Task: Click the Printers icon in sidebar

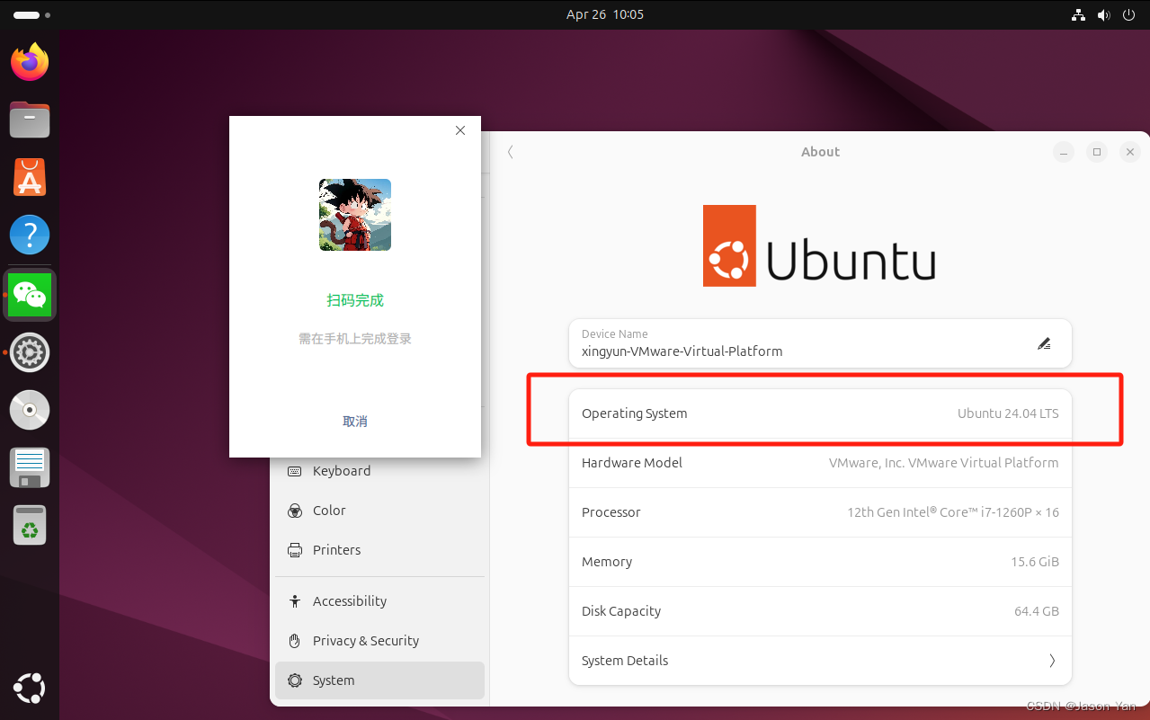Action: (294, 550)
